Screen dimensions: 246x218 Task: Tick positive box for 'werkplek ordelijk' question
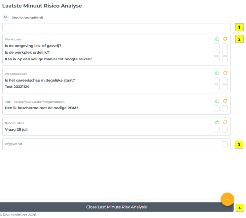click(x=217, y=53)
